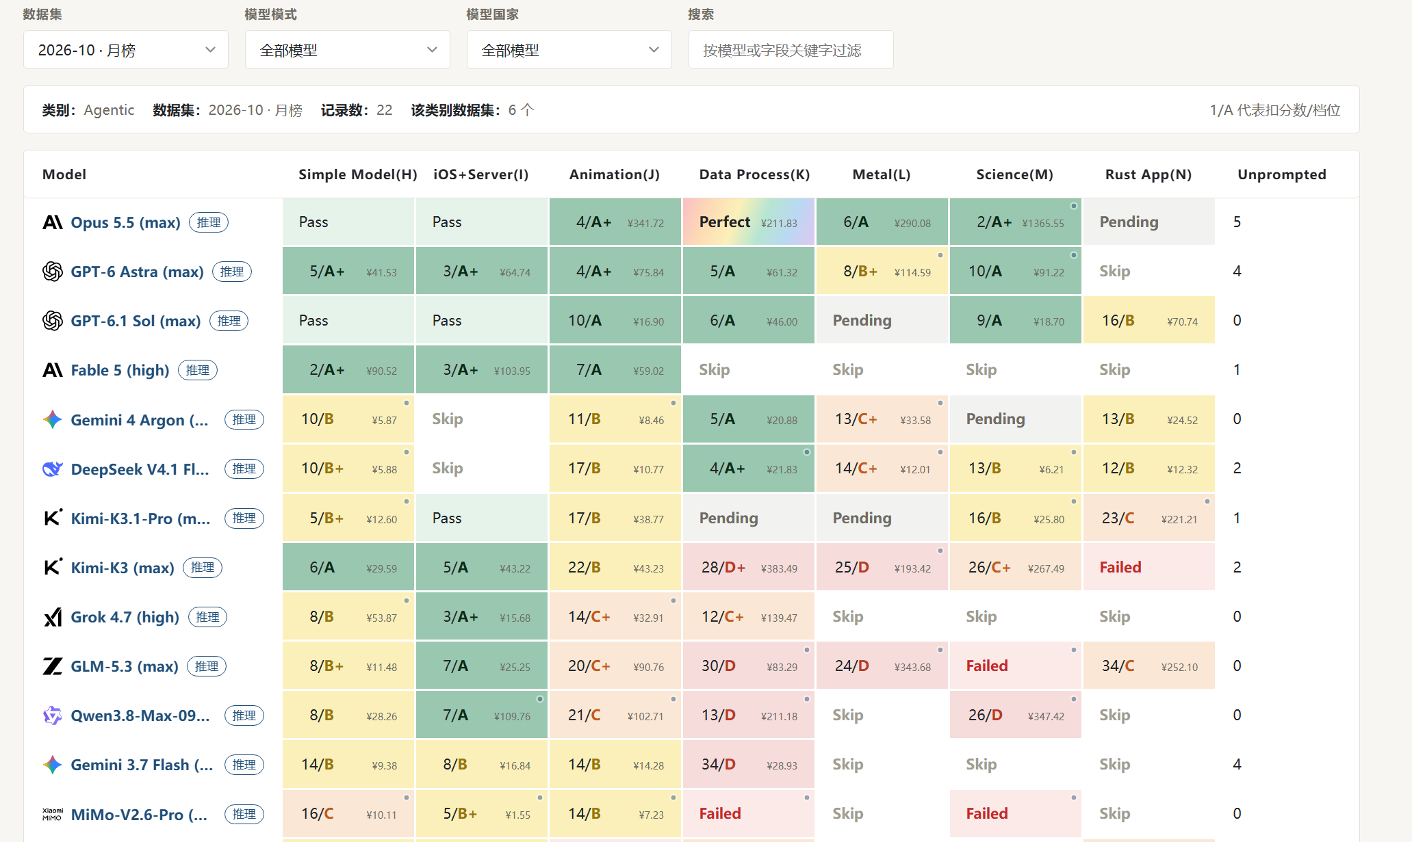Sort by the Rust App(N) column header
The height and width of the screenshot is (842, 1412).
(x=1148, y=174)
